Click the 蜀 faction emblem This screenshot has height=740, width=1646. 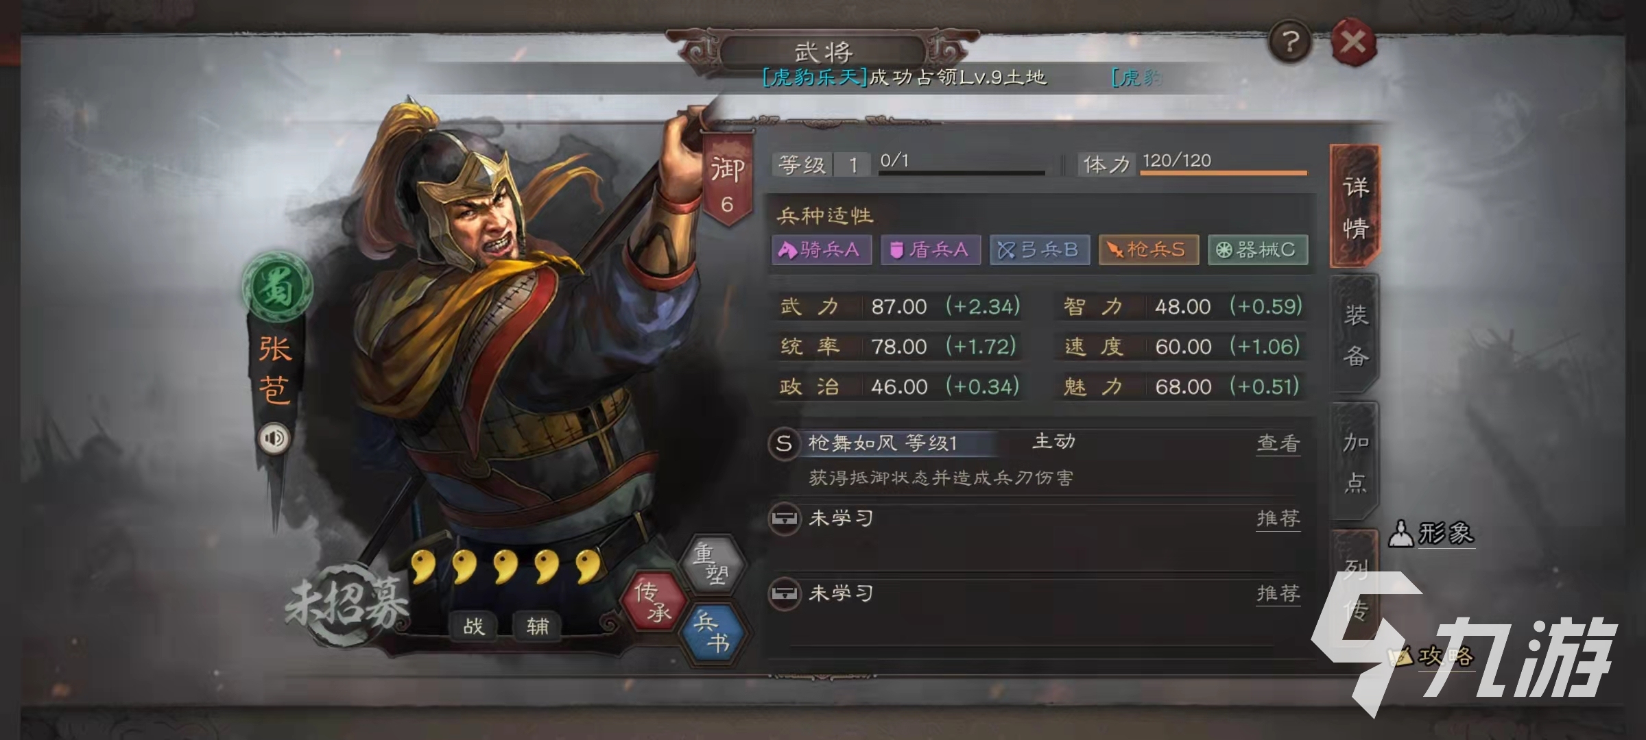pos(277,286)
